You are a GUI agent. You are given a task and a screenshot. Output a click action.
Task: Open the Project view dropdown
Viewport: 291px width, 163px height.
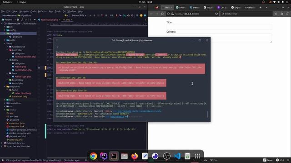point(9,19)
